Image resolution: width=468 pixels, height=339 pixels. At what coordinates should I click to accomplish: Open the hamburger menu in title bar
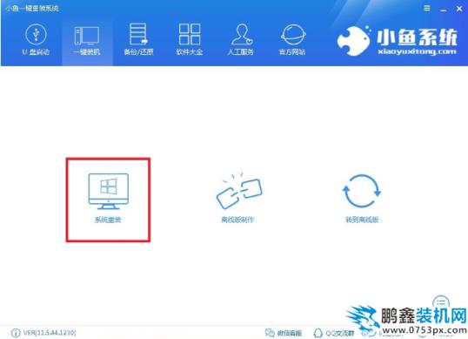[x=427, y=9]
